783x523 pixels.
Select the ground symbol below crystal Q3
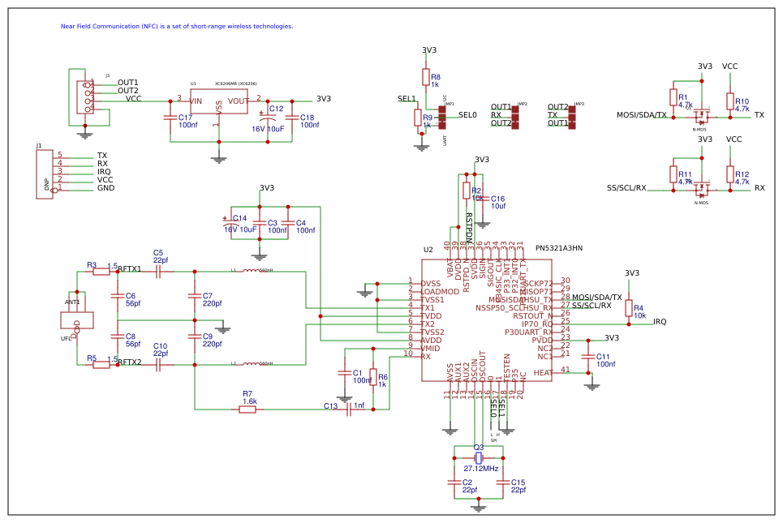click(479, 507)
